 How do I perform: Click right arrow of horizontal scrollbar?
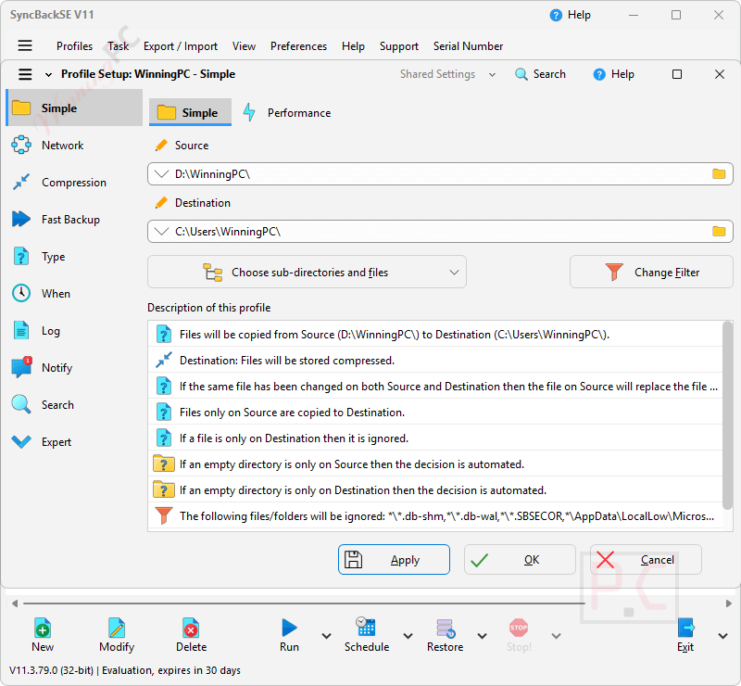point(728,603)
